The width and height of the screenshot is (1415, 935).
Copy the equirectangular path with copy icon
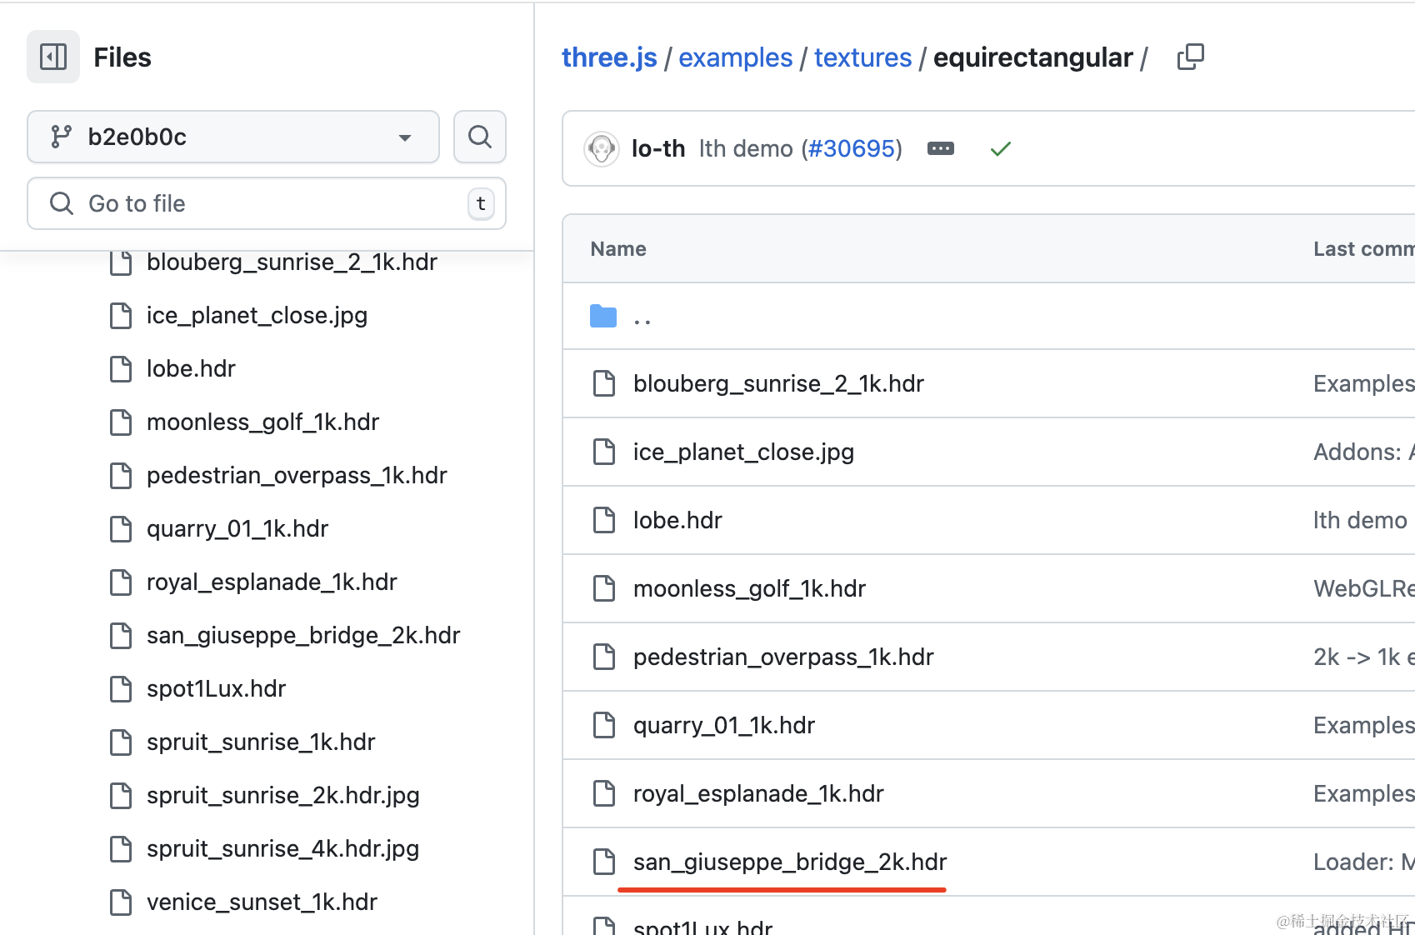pos(1190,57)
